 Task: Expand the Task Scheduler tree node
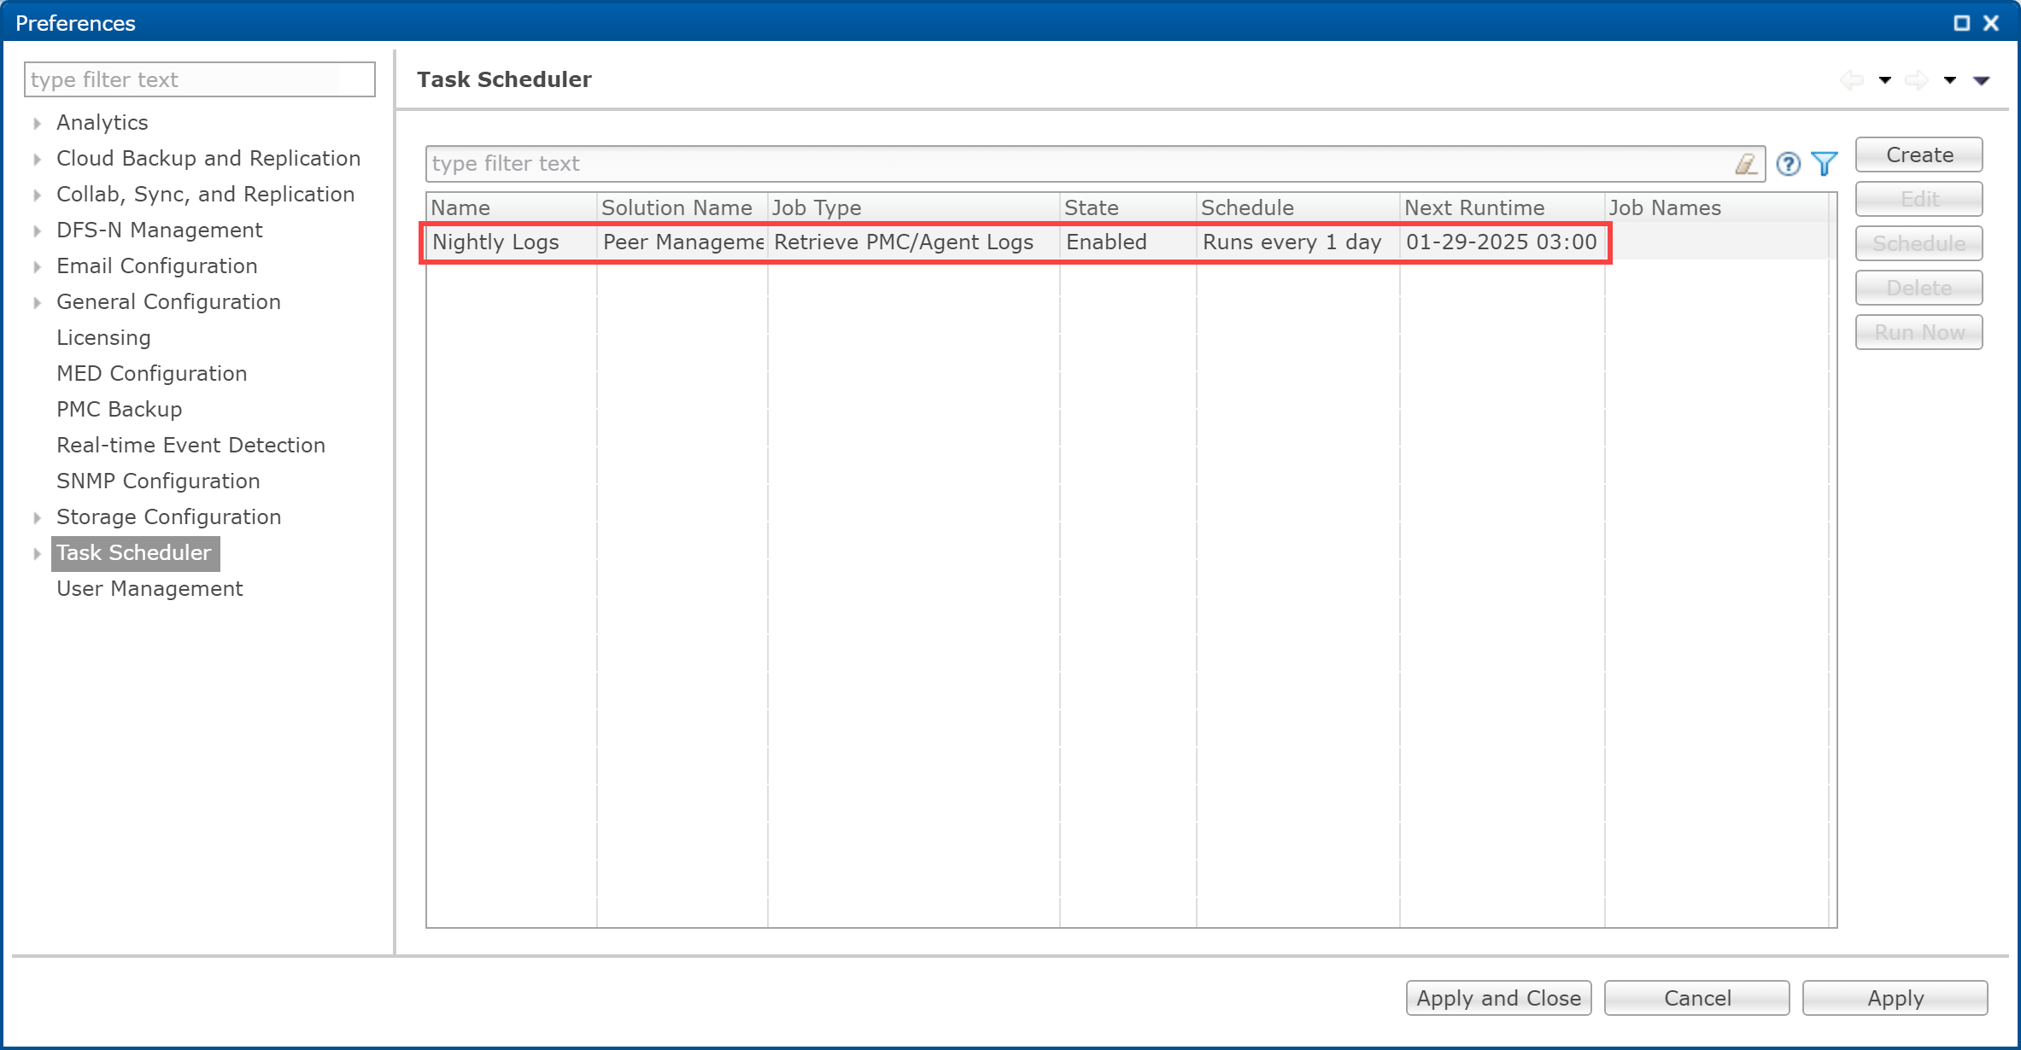[x=38, y=553]
